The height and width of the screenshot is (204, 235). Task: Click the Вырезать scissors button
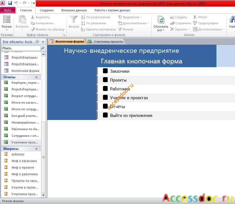40,17
